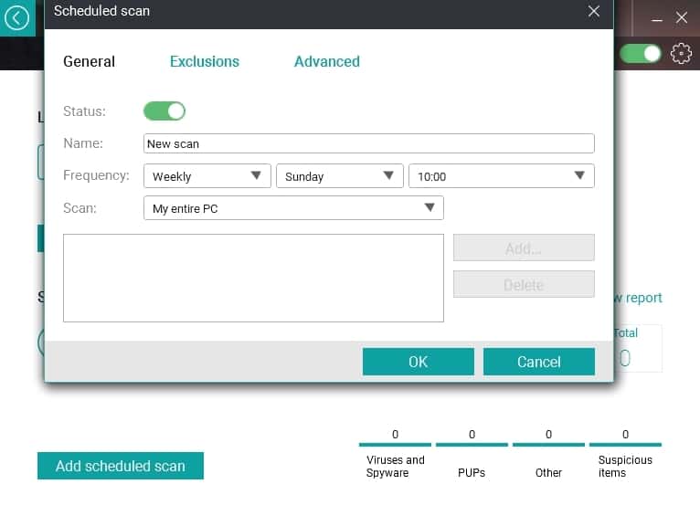Close the main application window

pos(681,18)
